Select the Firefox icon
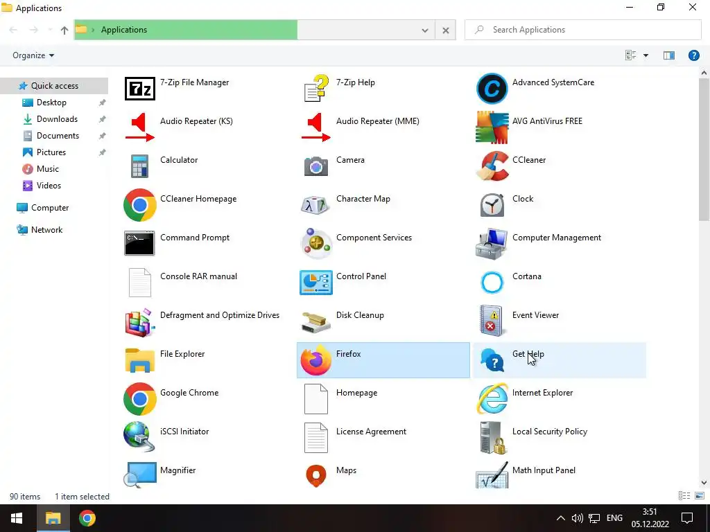The image size is (710, 532). coord(316,360)
